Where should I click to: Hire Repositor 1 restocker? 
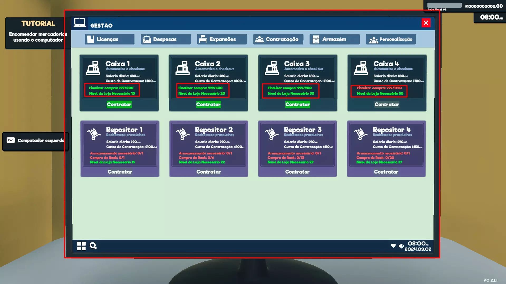coord(120,172)
